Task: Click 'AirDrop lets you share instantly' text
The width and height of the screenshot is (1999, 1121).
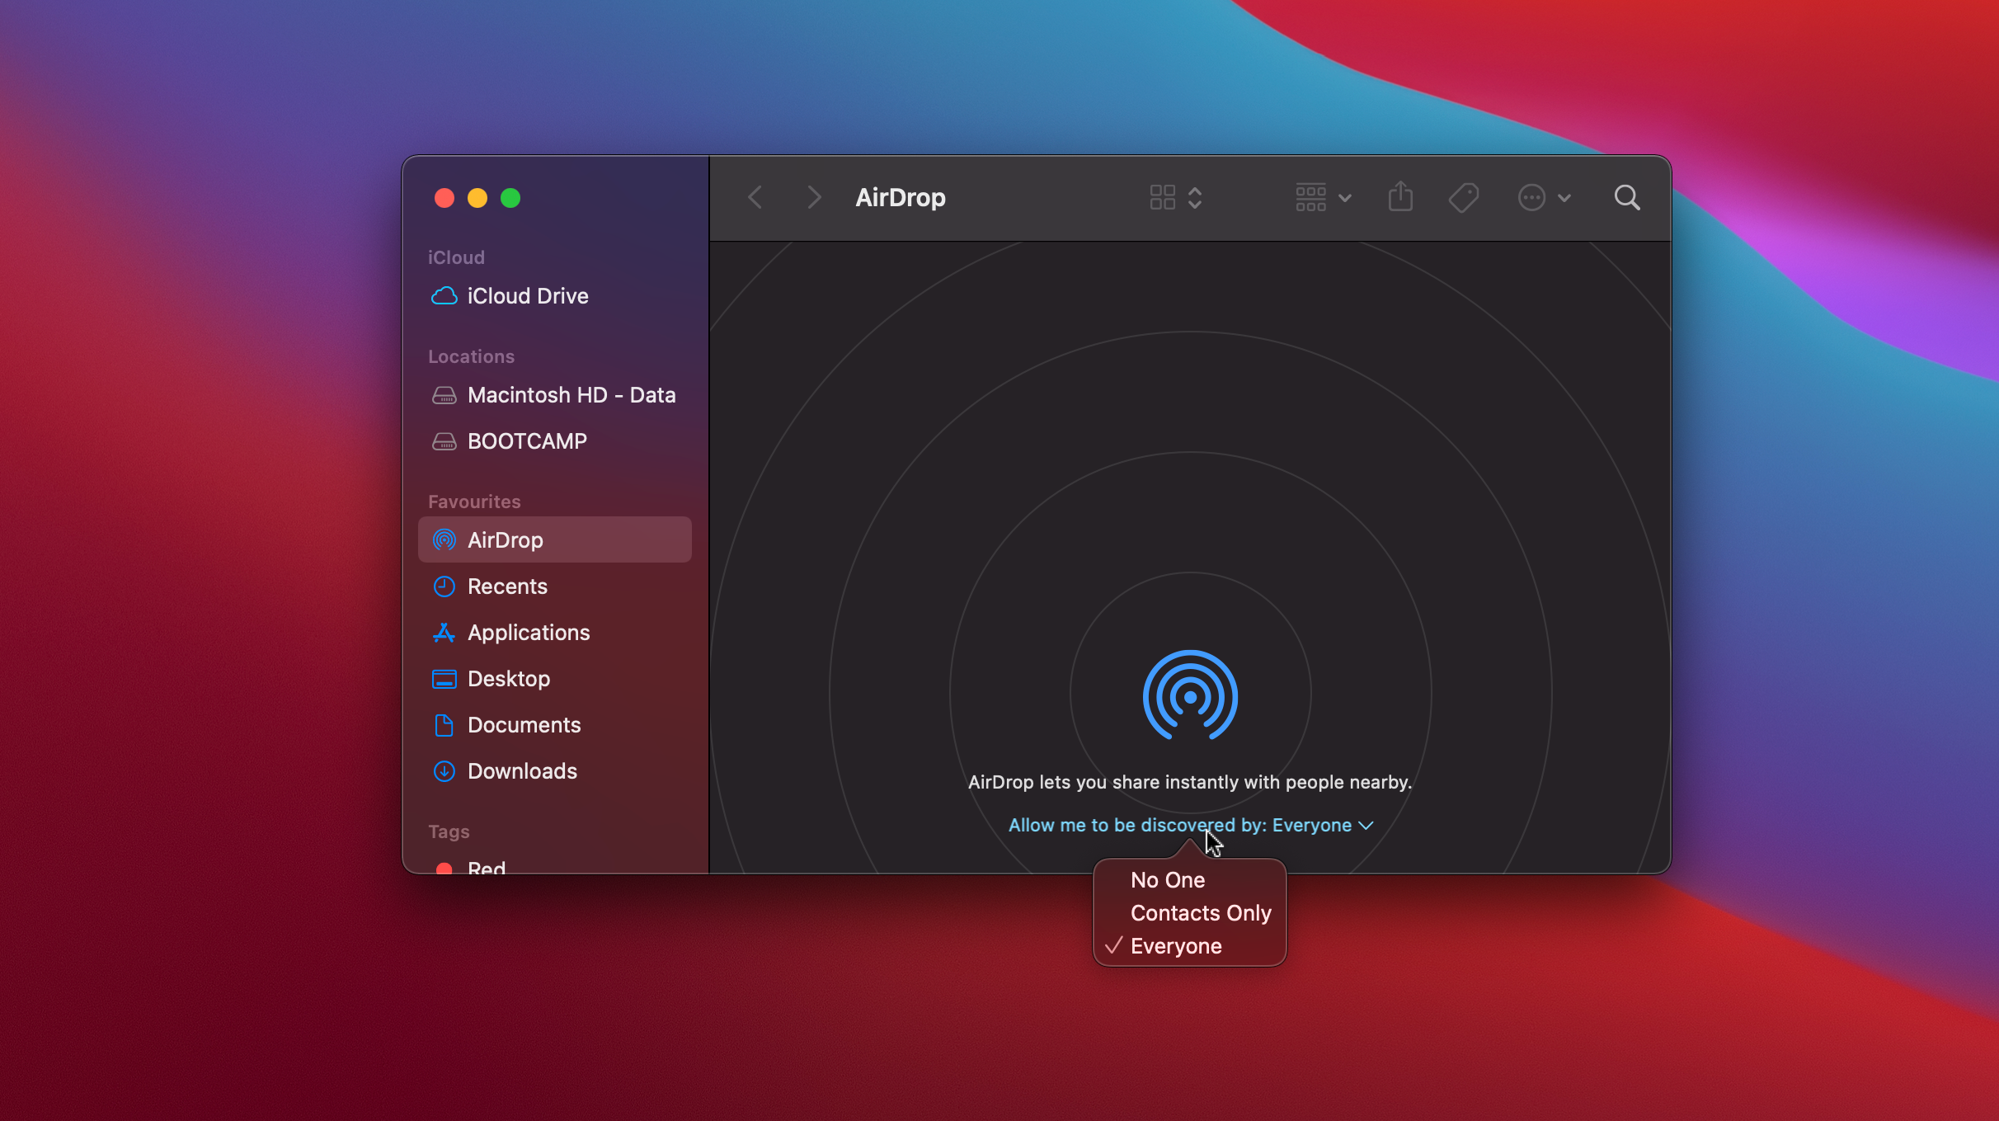Action: point(1190,782)
